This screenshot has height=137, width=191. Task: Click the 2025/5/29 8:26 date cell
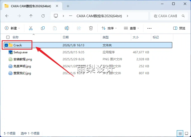tap(73, 59)
